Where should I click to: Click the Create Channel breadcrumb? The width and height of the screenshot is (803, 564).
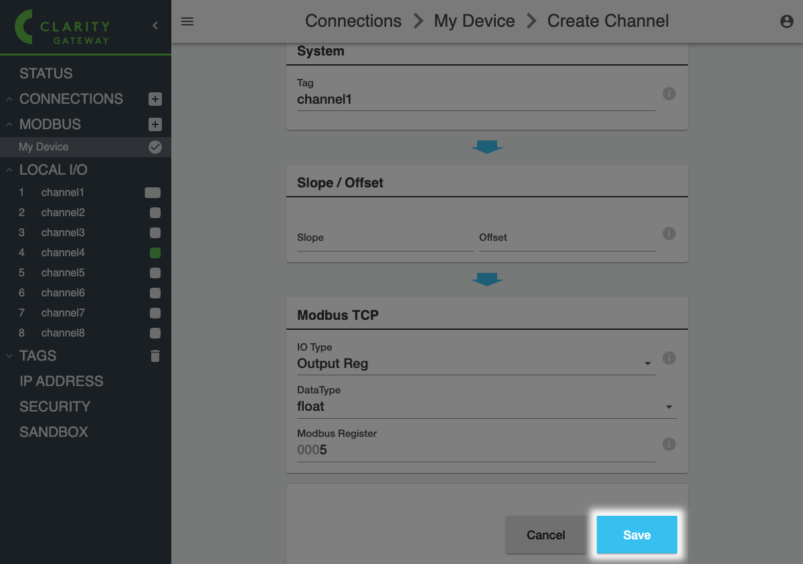point(608,21)
